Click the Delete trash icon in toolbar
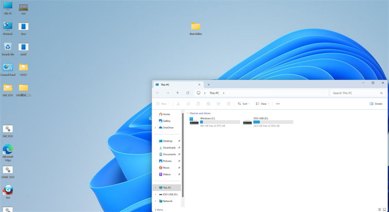 (x=229, y=104)
